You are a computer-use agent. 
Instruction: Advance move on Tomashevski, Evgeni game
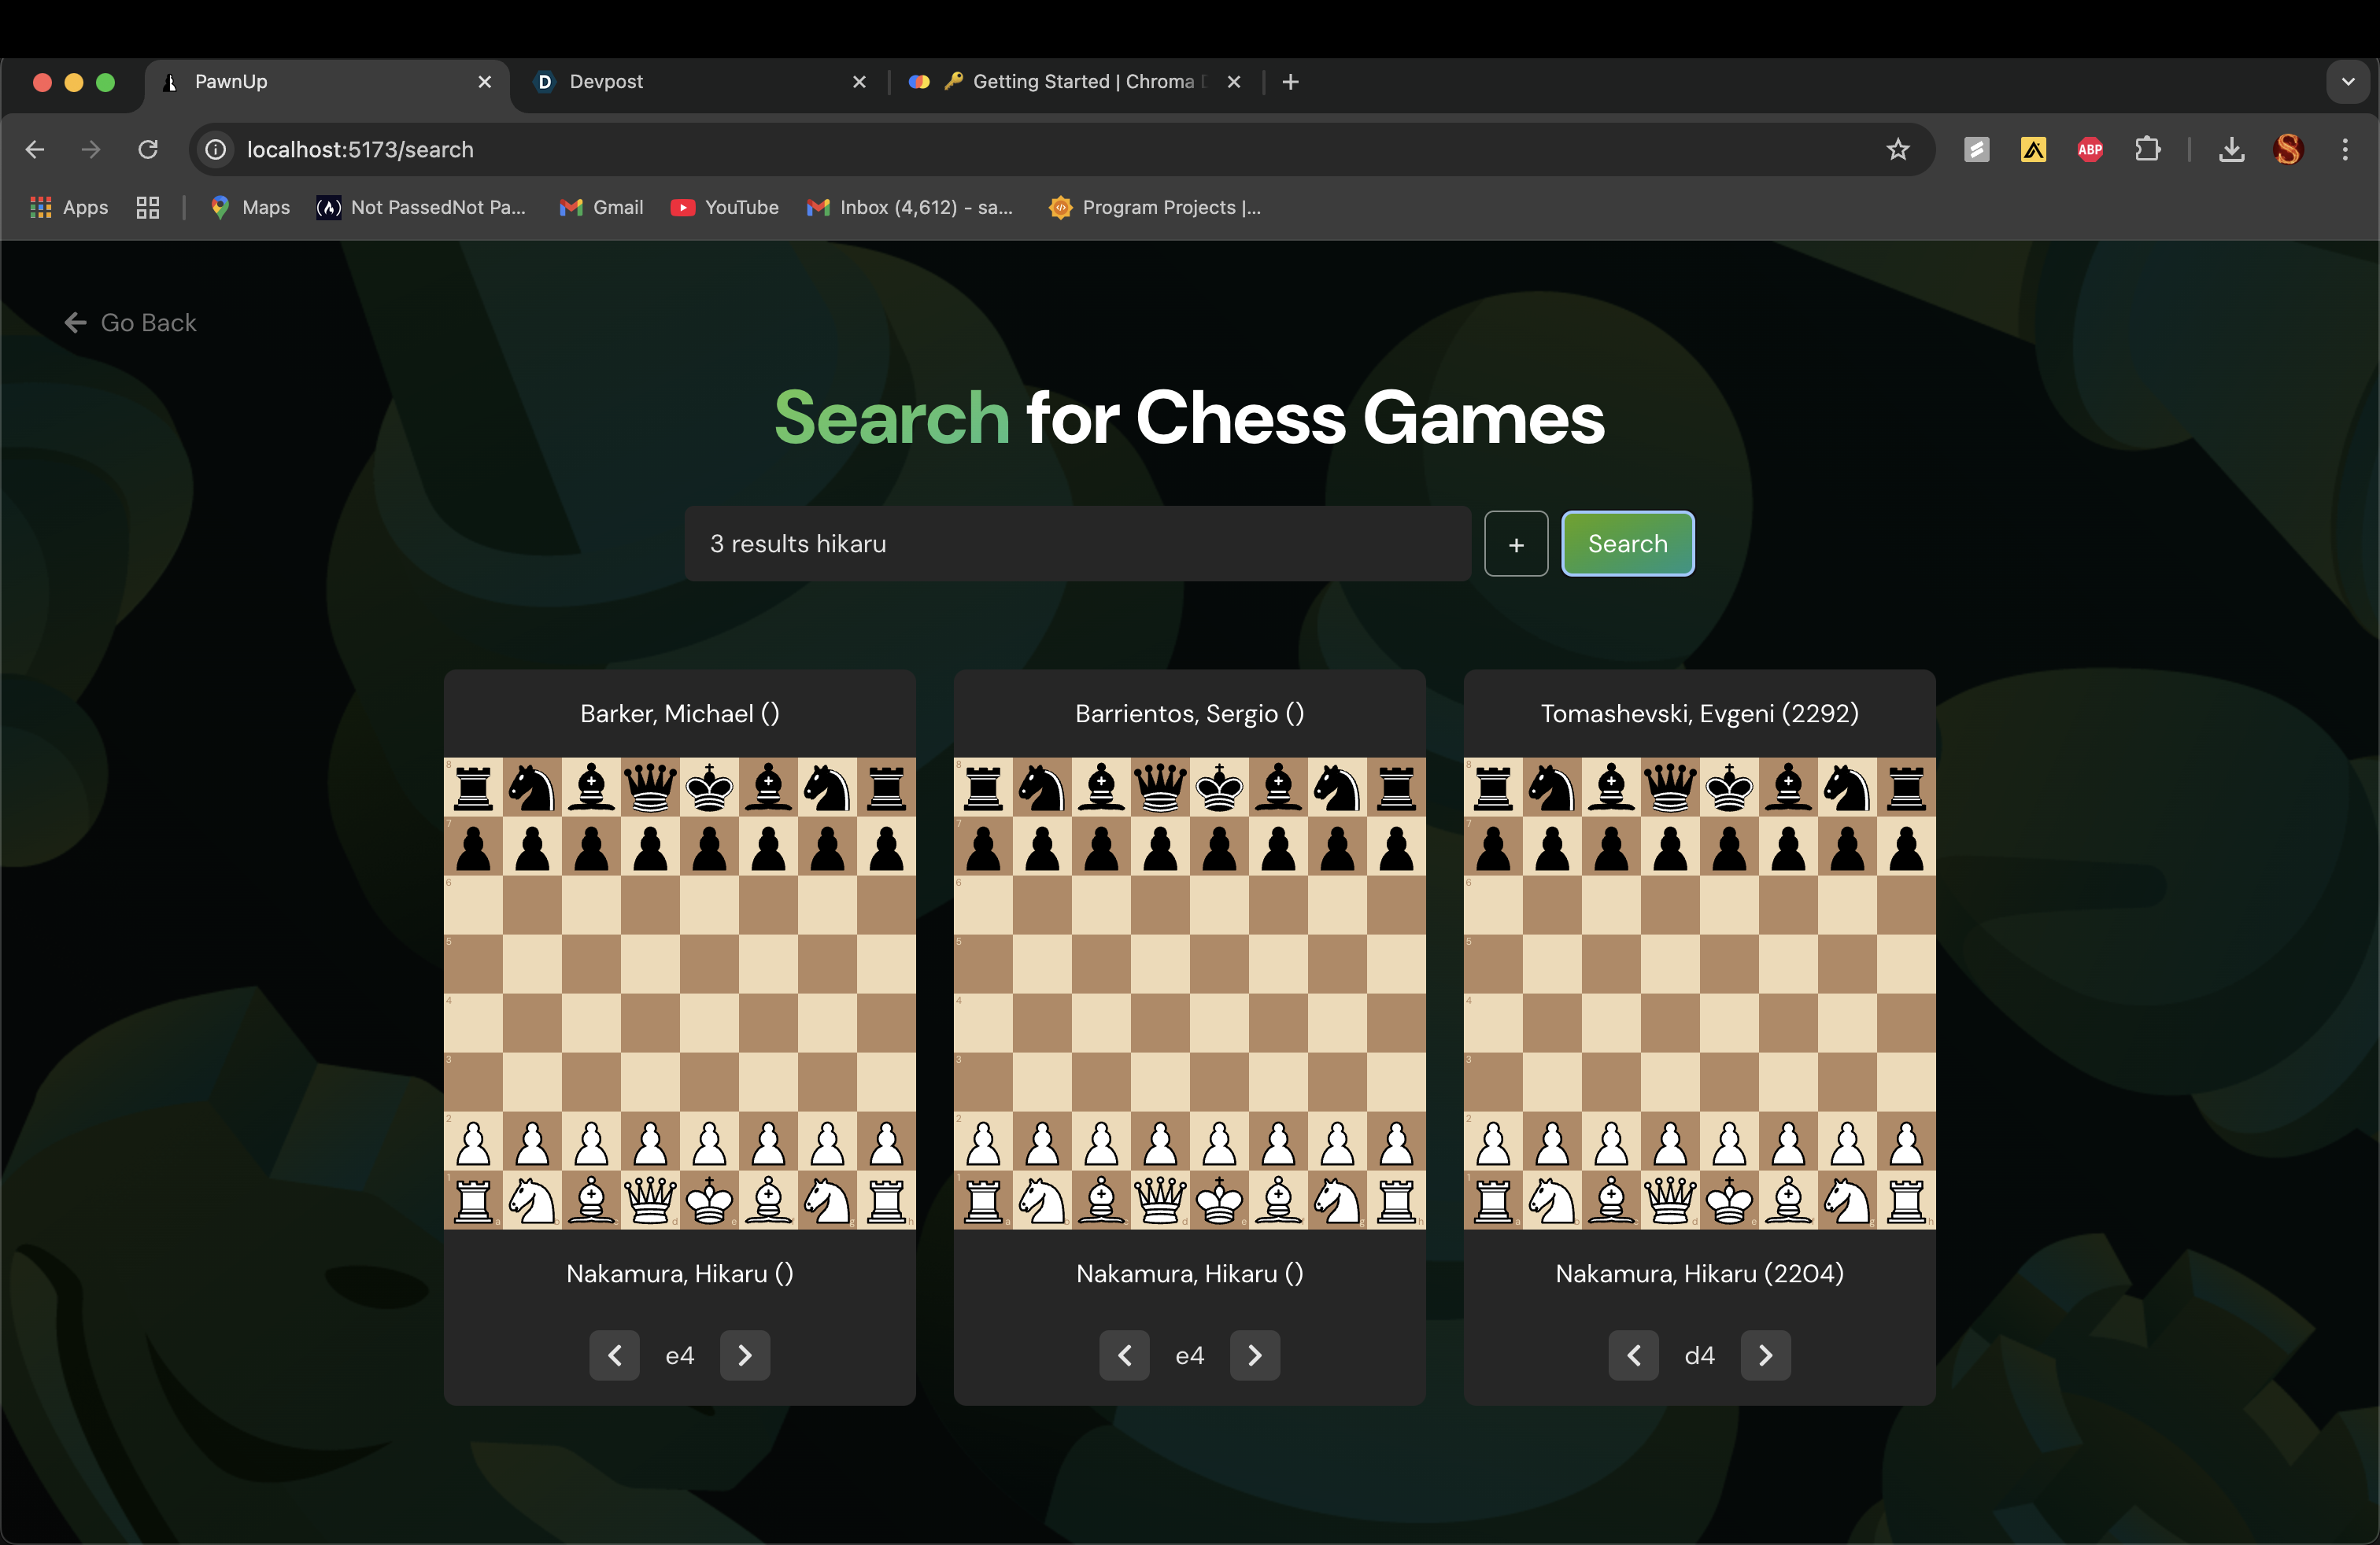(x=1765, y=1355)
